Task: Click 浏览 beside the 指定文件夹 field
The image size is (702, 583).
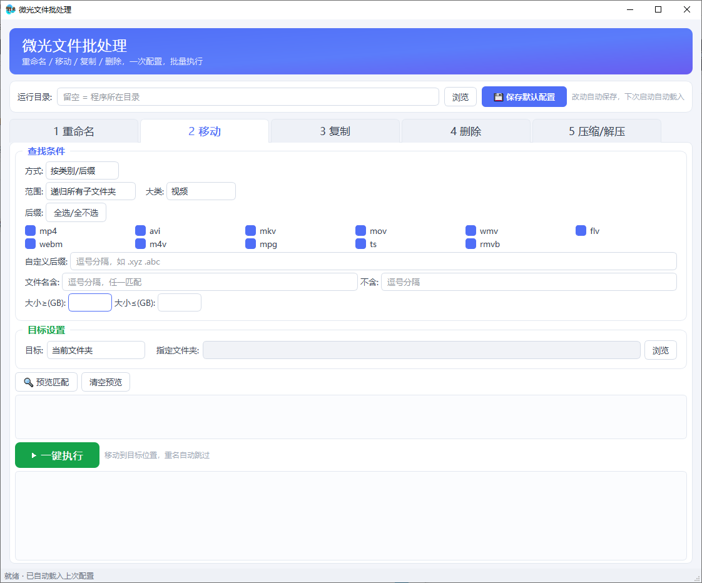Action: click(660, 350)
